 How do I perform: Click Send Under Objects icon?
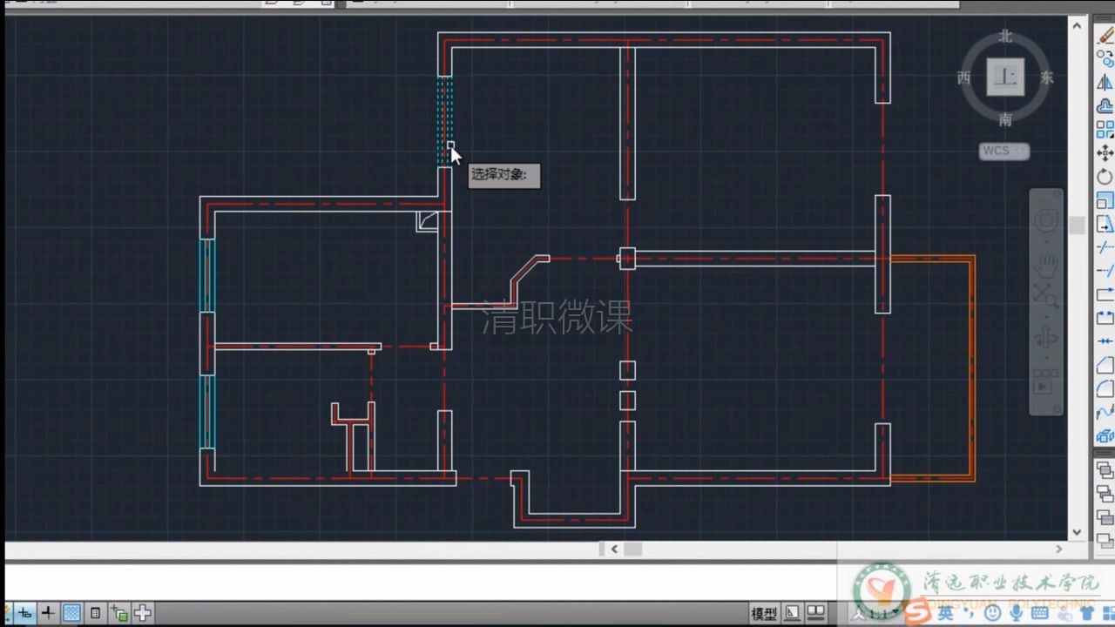click(1105, 542)
